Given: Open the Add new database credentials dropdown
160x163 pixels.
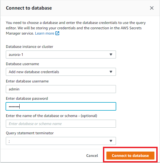Looking at the screenshot, I should pos(61,72).
